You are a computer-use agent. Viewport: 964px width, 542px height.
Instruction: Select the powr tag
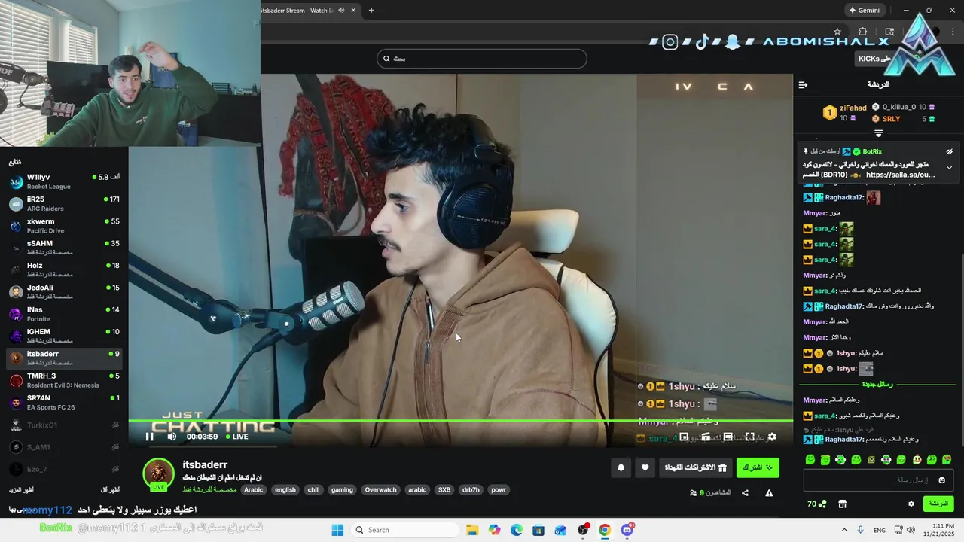[499, 489]
